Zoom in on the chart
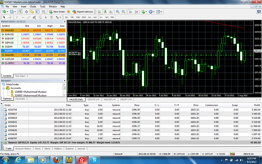 118,12
